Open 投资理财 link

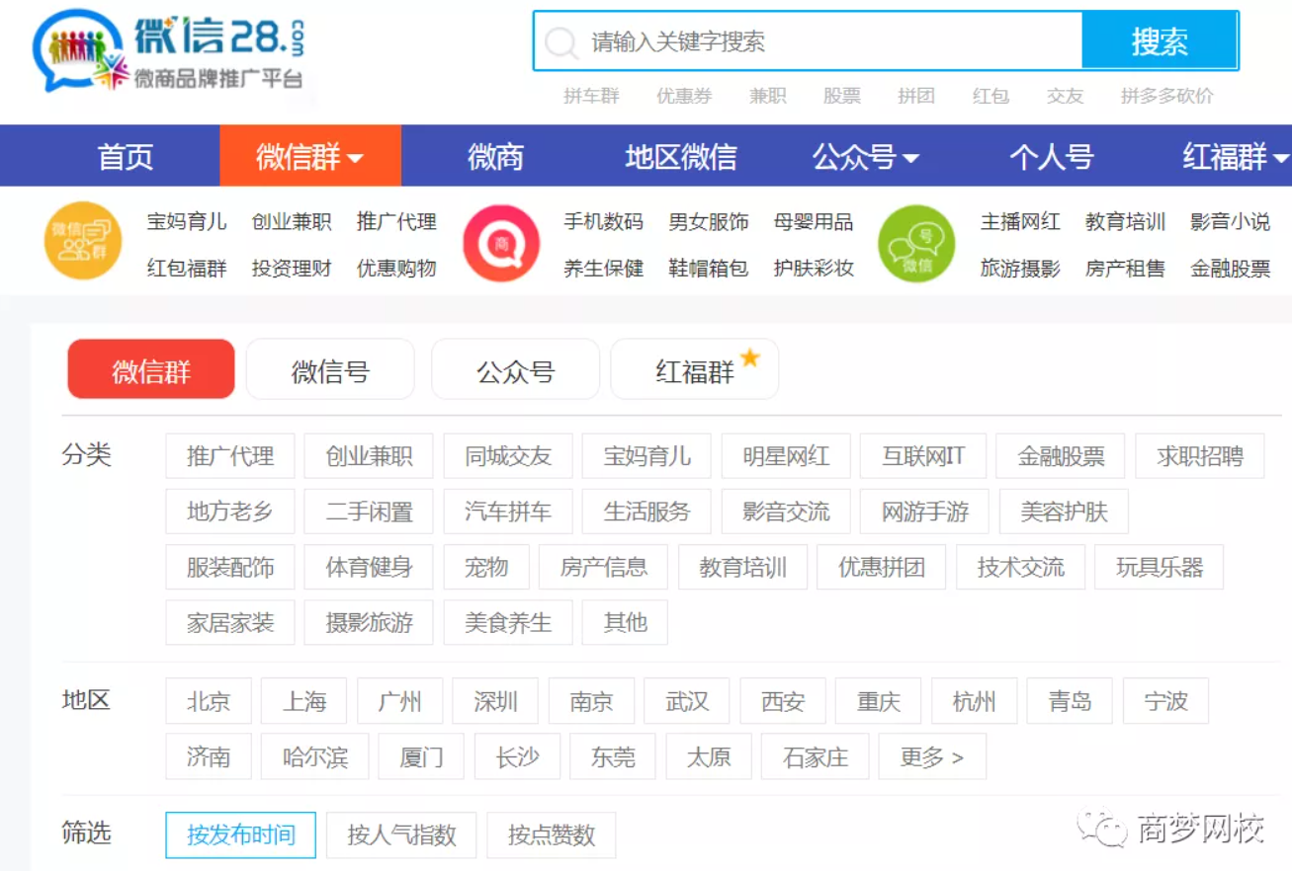point(292,268)
